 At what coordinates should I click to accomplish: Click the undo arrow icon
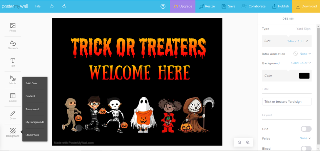tap(52, 6)
